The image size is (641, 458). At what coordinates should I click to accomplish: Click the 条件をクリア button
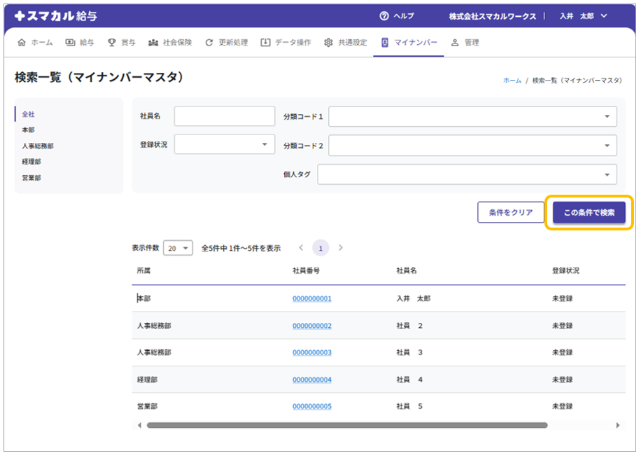tap(510, 213)
